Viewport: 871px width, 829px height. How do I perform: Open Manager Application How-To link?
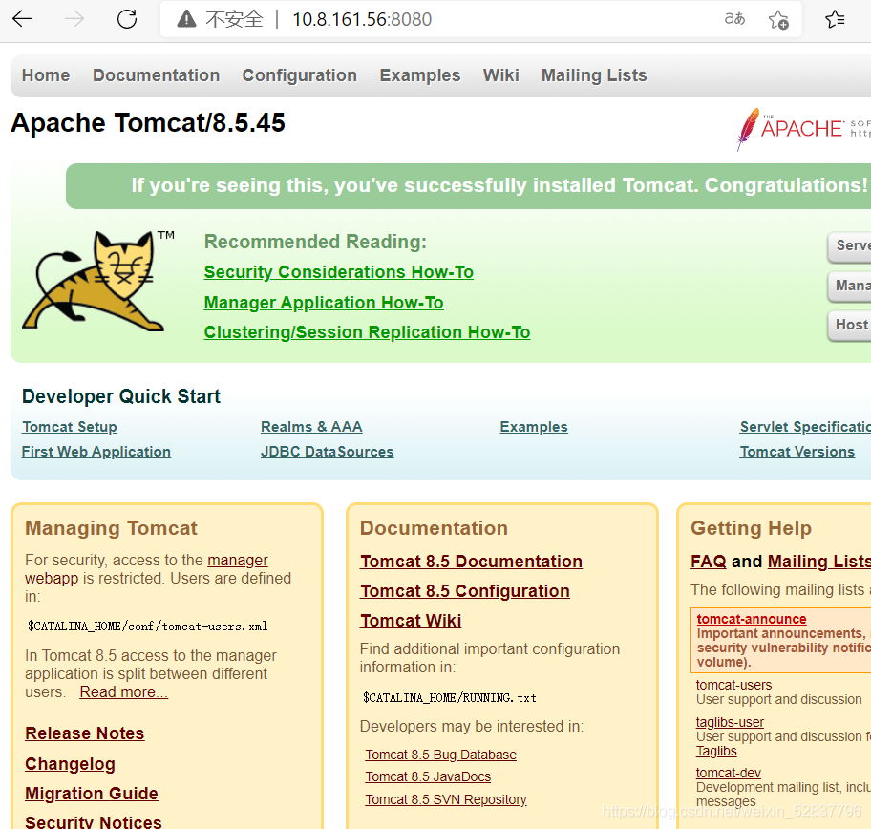pyautogui.click(x=324, y=302)
